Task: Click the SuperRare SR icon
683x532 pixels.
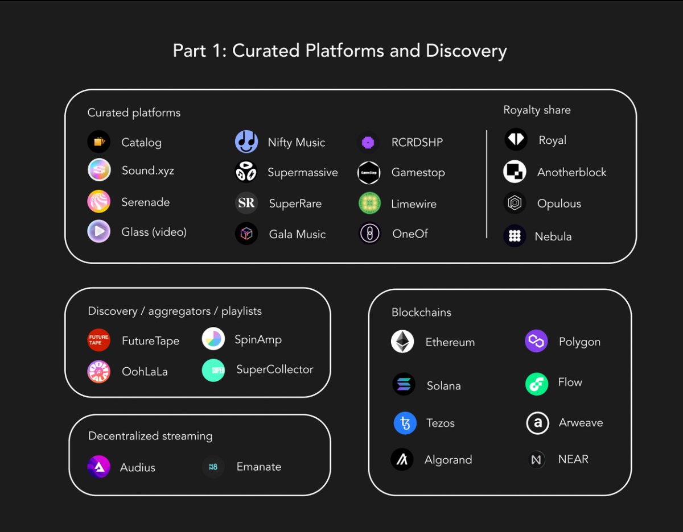Action: 246,203
